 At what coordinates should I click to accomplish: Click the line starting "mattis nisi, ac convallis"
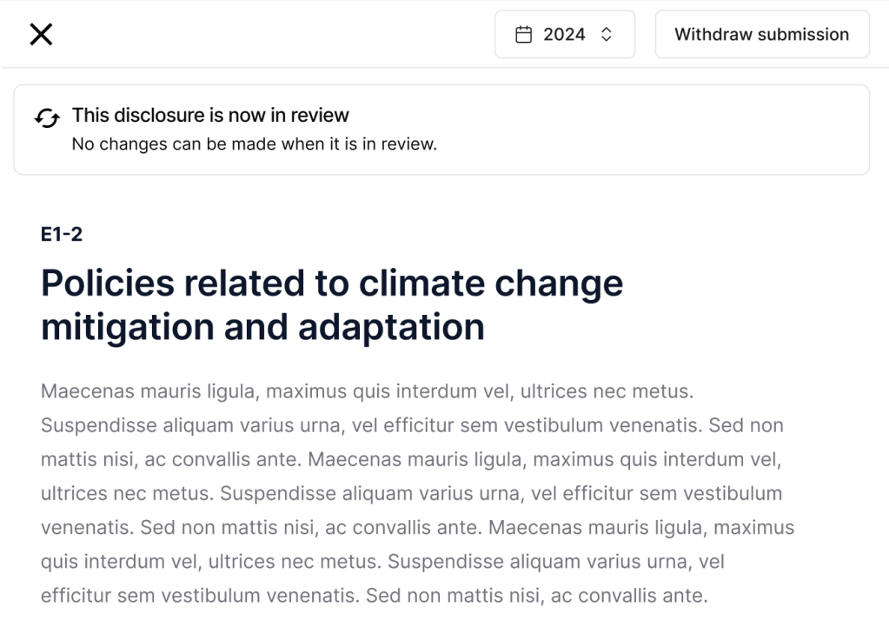[412, 459]
